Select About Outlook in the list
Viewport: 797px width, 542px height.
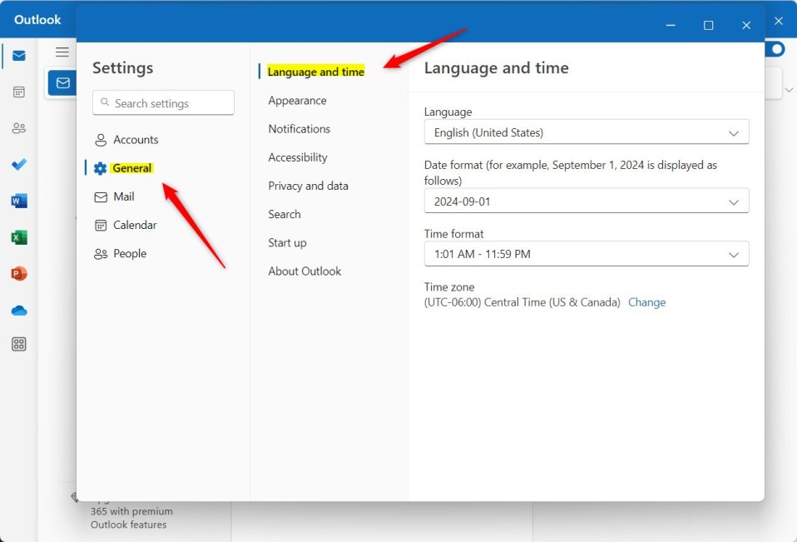point(304,271)
